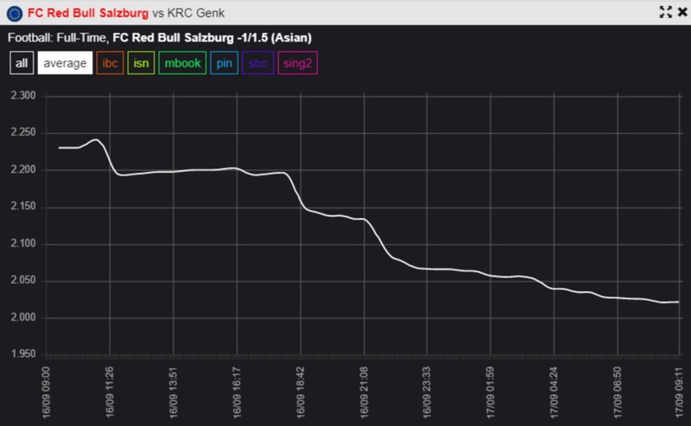The image size is (691, 426).
Task: Click the Full-Time Asian handicap market label
Action: [160, 38]
